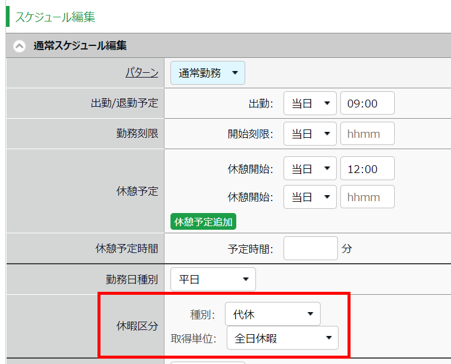Click the パターン underlined link

pyautogui.click(x=142, y=73)
